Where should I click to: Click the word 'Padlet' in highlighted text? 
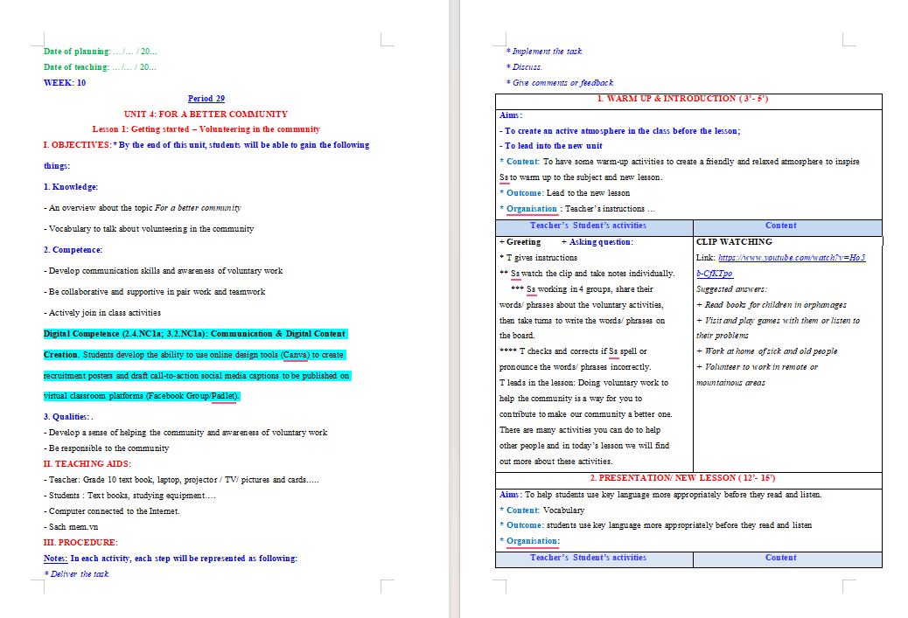(x=224, y=396)
